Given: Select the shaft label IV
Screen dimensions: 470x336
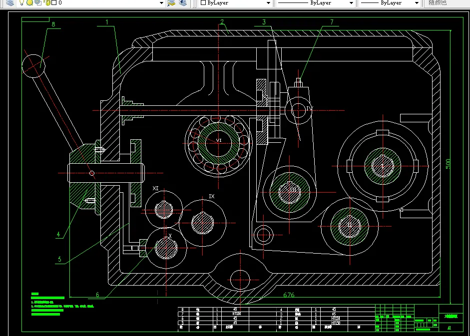Looking at the screenshot, I should (x=309, y=108).
